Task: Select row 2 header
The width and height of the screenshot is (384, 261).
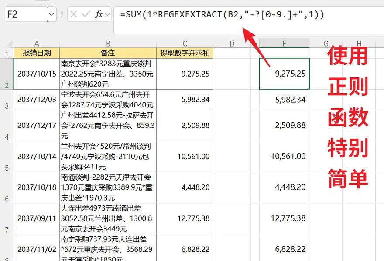Action: 7,74
